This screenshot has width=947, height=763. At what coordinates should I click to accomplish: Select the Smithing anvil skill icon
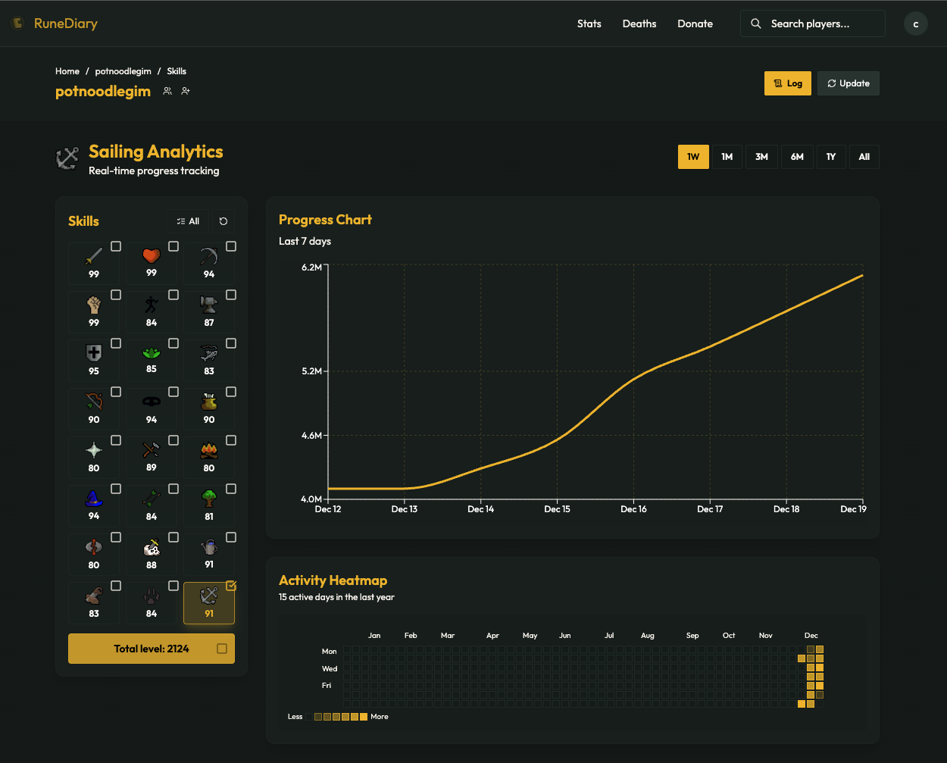tap(208, 306)
